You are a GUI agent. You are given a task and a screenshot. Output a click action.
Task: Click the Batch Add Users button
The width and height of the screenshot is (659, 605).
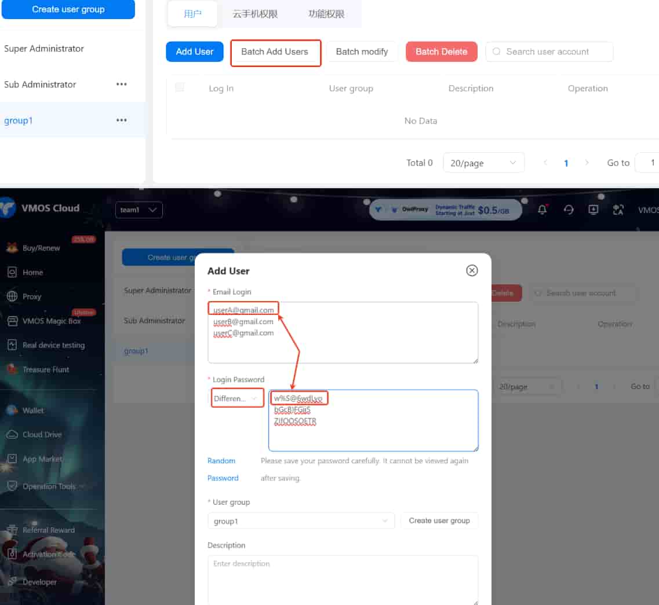(x=275, y=52)
